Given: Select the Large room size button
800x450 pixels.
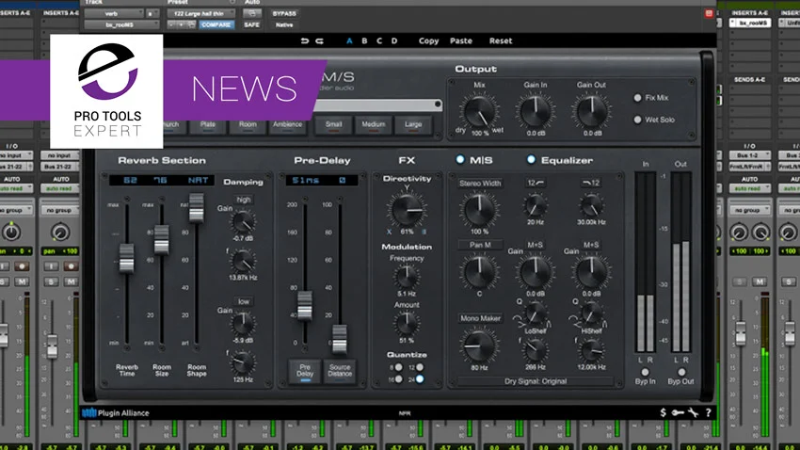Looking at the screenshot, I should click(x=413, y=125).
